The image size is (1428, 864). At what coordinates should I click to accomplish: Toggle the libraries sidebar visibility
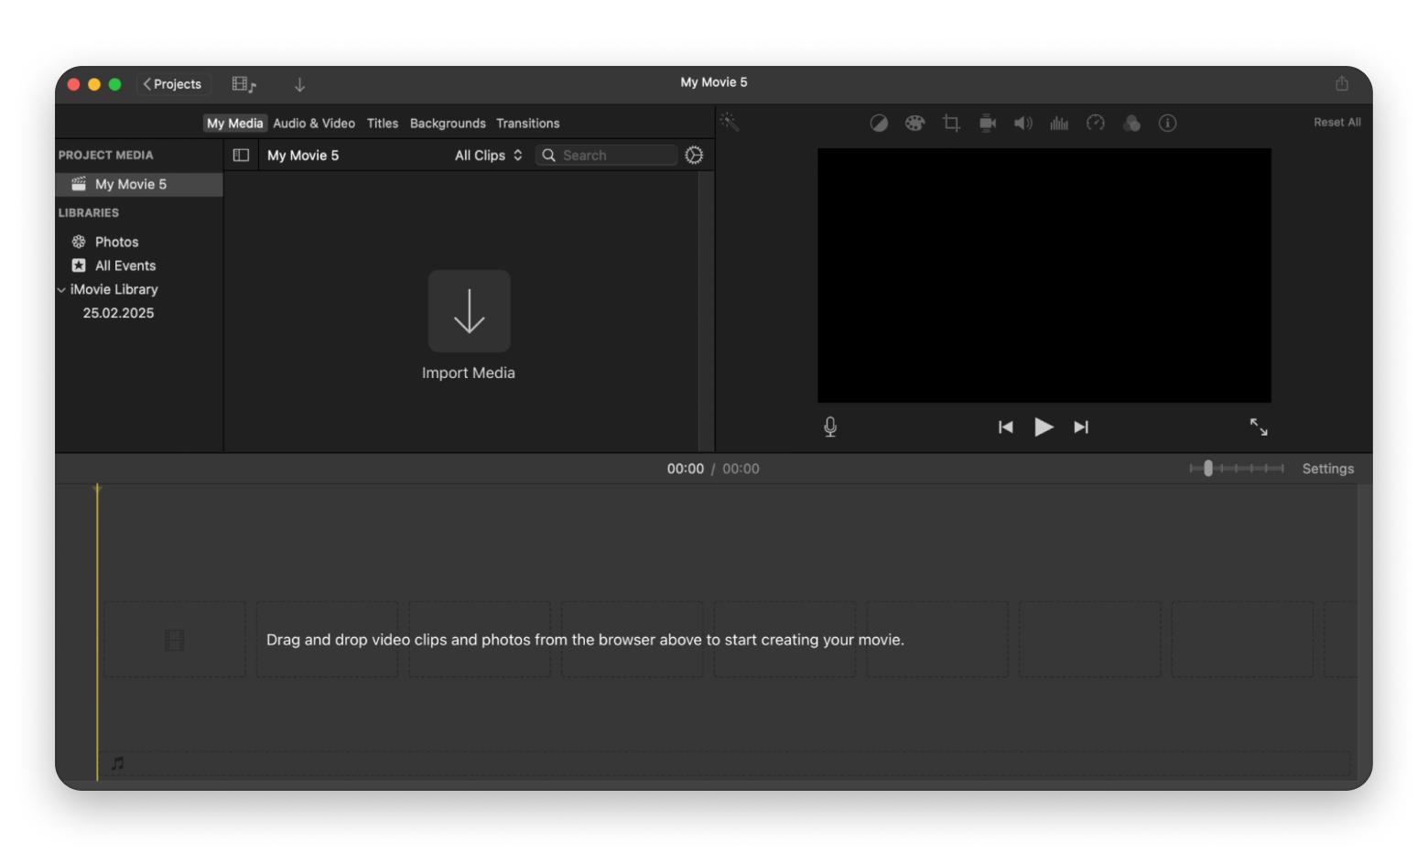241,156
